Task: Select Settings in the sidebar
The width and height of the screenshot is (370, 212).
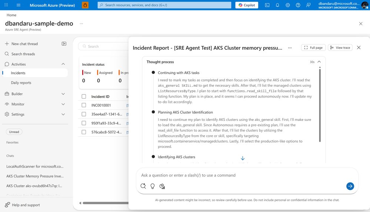Action: click(18, 114)
